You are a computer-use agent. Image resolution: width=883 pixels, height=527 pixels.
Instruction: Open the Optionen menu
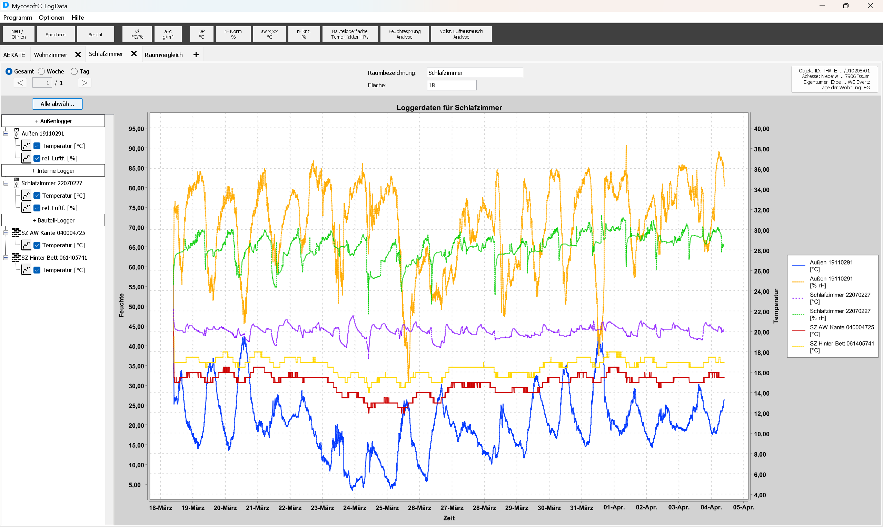click(51, 17)
